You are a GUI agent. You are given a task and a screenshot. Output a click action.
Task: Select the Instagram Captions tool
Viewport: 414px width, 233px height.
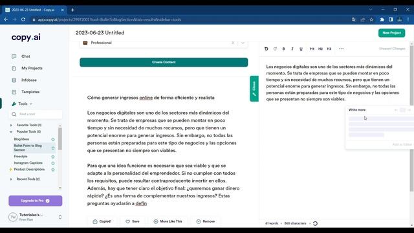(28, 163)
